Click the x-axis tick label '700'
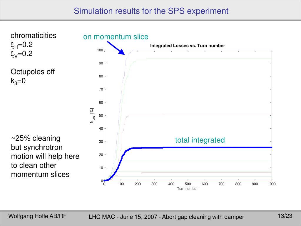 point(221,184)
